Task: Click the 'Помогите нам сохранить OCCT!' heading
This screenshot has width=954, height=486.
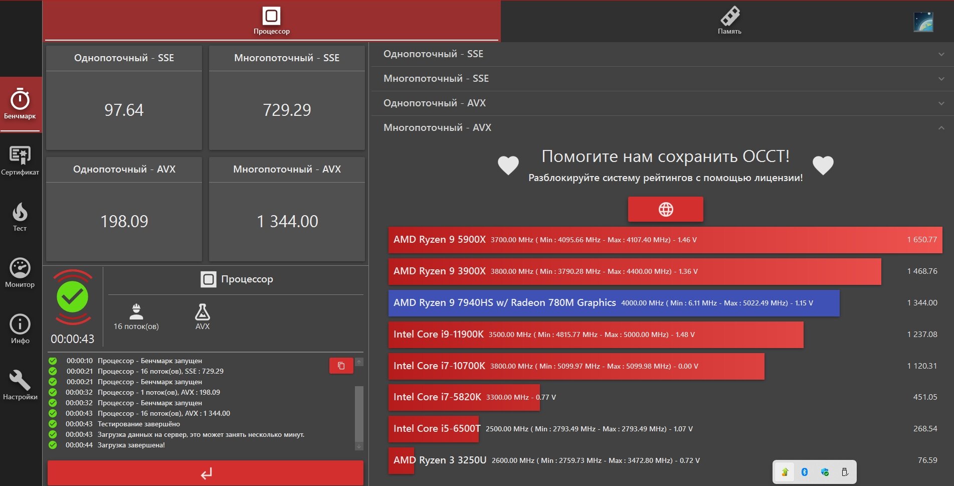Action: (666, 156)
